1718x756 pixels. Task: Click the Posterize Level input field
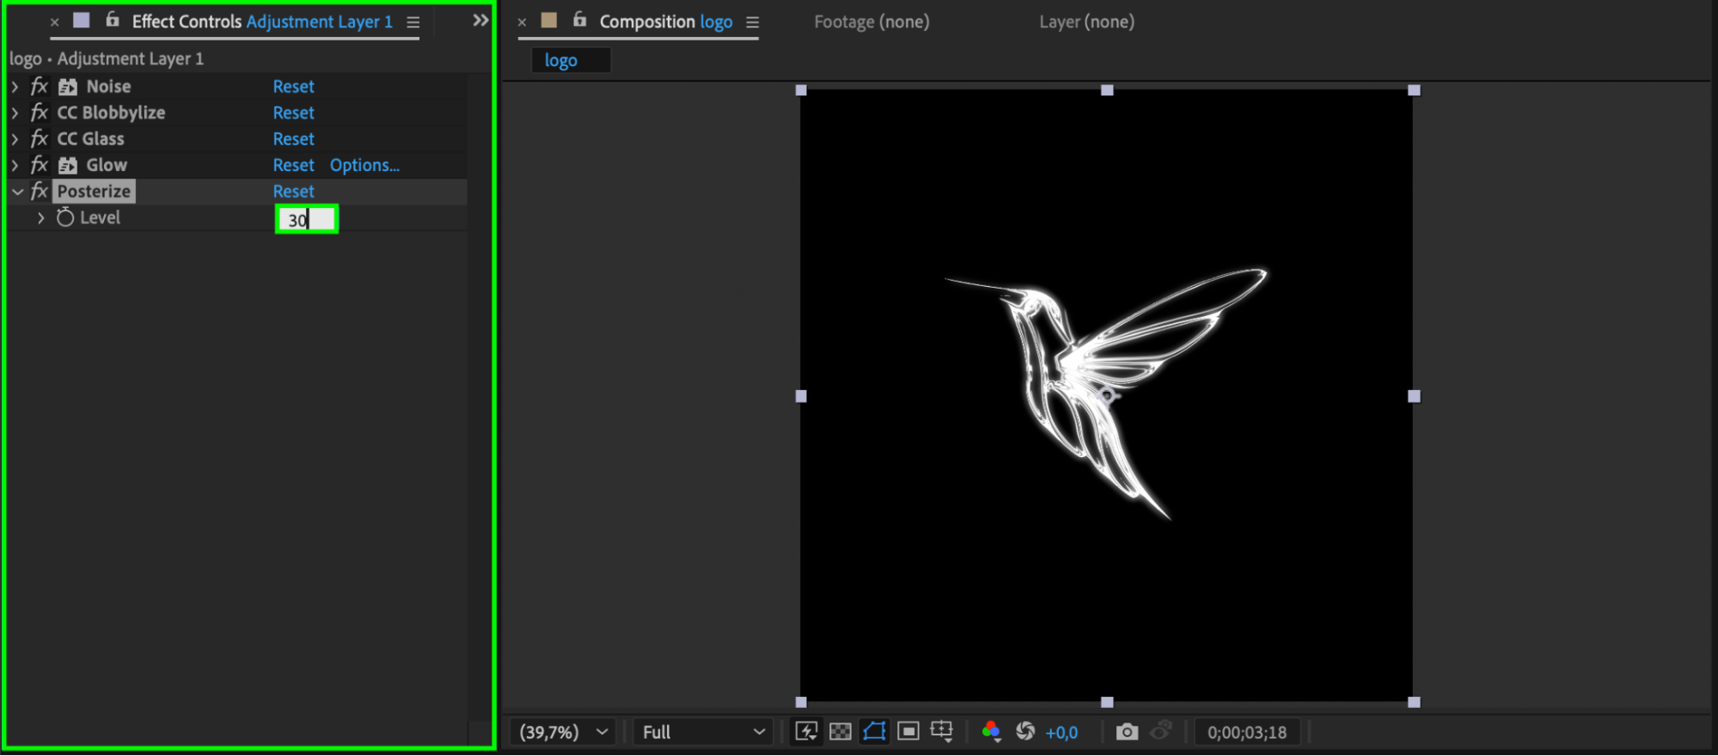[x=307, y=220]
